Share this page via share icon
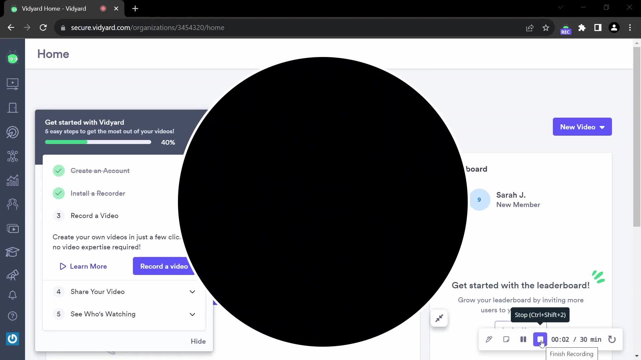Image resolution: width=641 pixels, height=360 pixels. coord(530,28)
